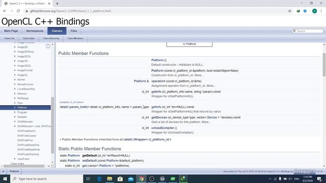The width and height of the screenshot is (326, 183).
Task: Click the main content vertical scrollbar thumb
Action: click(x=324, y=65)
